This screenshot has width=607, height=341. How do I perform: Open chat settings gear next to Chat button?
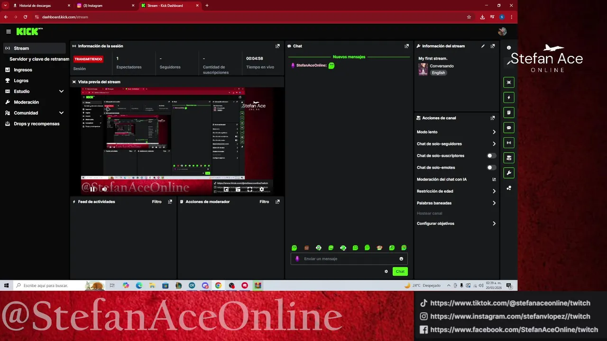pyautogui.click(x=386, y=271)
